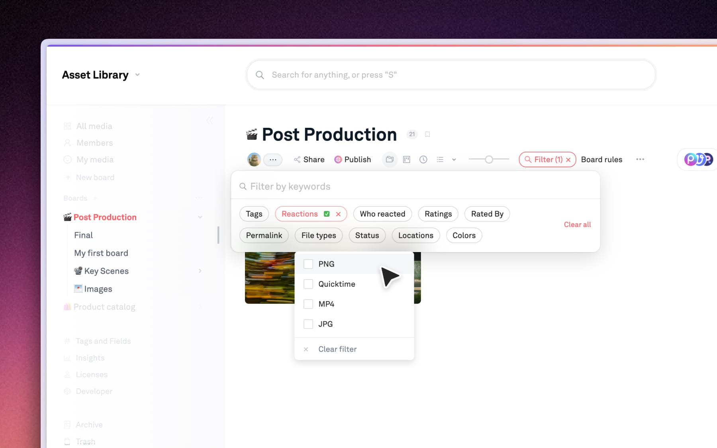Image resolution: width=717 pixels, height=448 pixels.
Task: Click the thumbnail size slider handle
Action: coord(489,159)
